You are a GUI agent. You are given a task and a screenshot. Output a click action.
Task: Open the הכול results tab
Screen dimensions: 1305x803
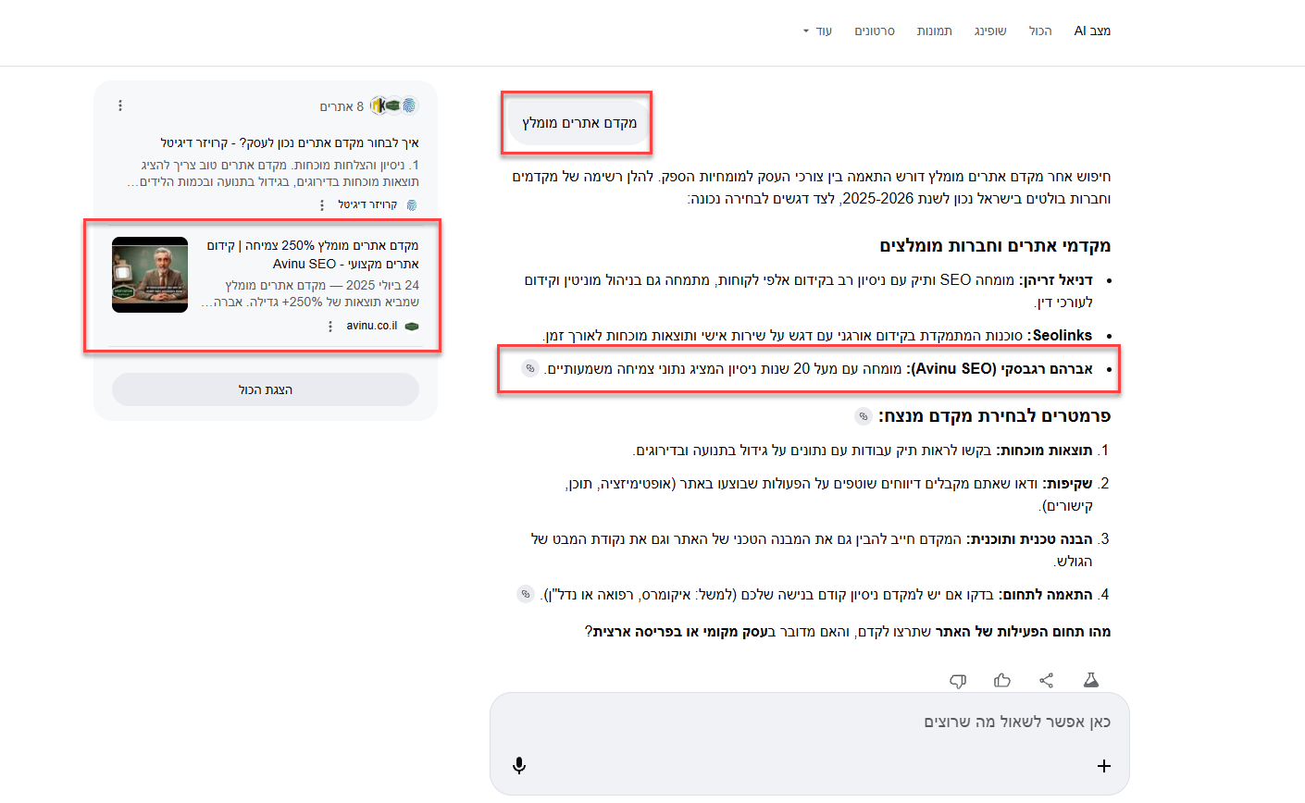[1040, 31]
